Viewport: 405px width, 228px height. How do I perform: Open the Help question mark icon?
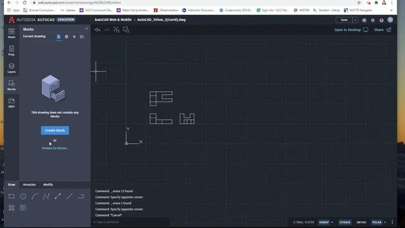pos(382,20)
